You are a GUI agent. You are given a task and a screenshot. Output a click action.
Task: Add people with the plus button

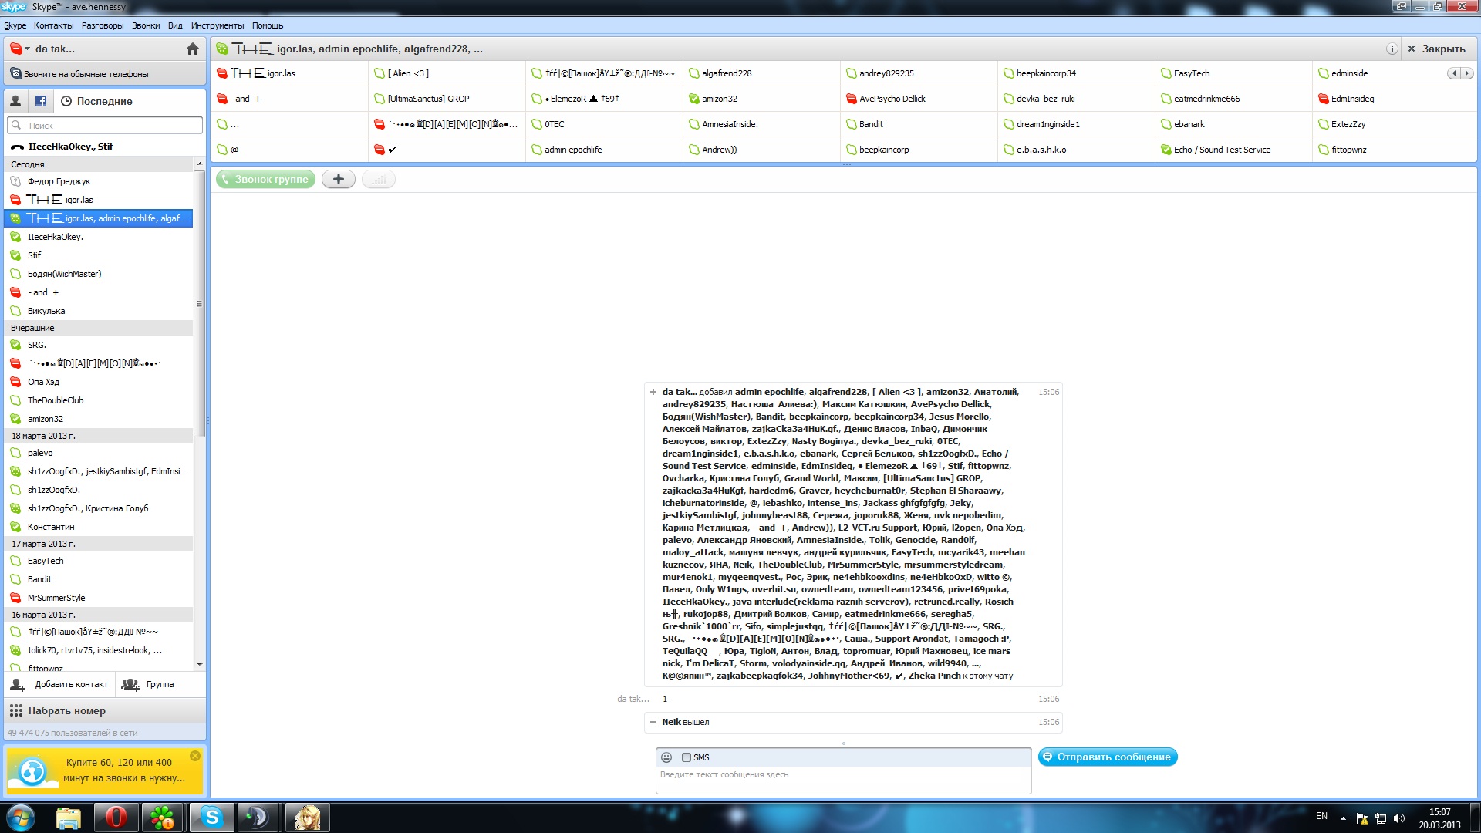[339, 179]
